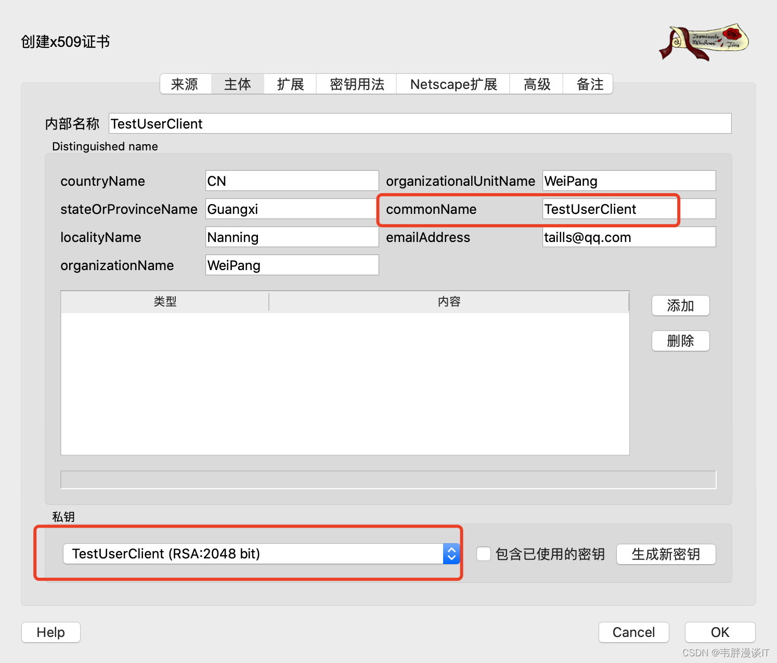
Task: Click the commonName field with TestUserClient
Action: click(629, 209)
